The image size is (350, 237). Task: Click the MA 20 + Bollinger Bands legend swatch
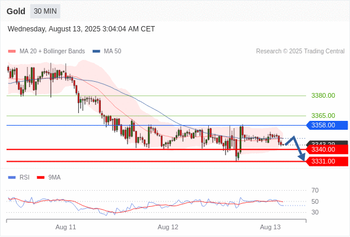(x=12, y=52)
